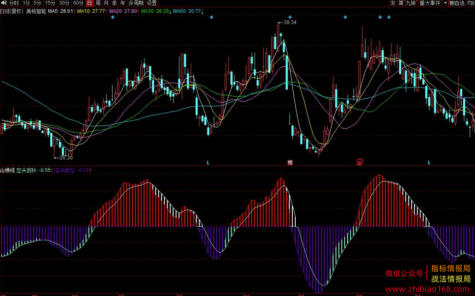This screenshot has width=475, height=296.
Task: Click the 美格智能 stock name
Action: (x=36, y=11)
